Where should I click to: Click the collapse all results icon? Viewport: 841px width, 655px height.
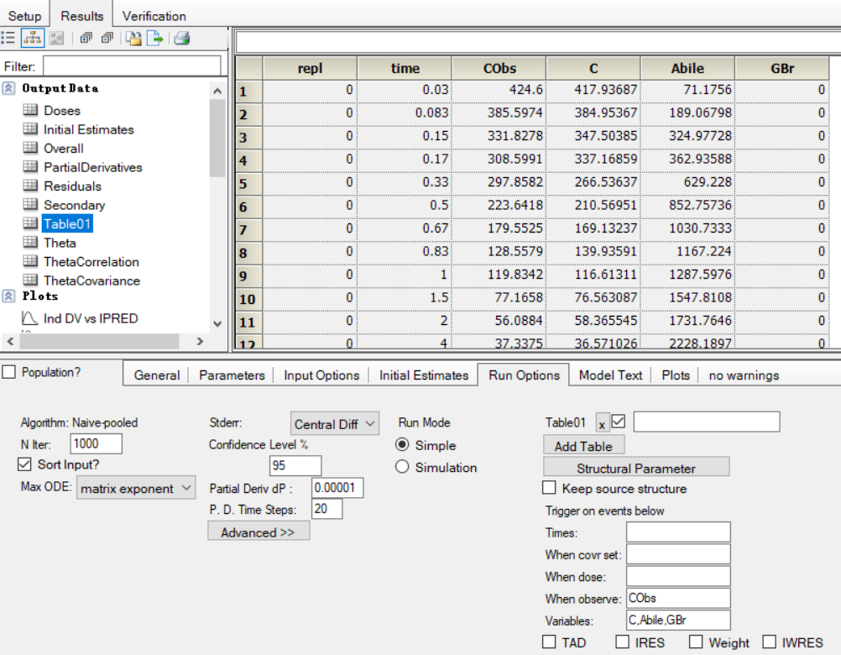pos(107,38)
